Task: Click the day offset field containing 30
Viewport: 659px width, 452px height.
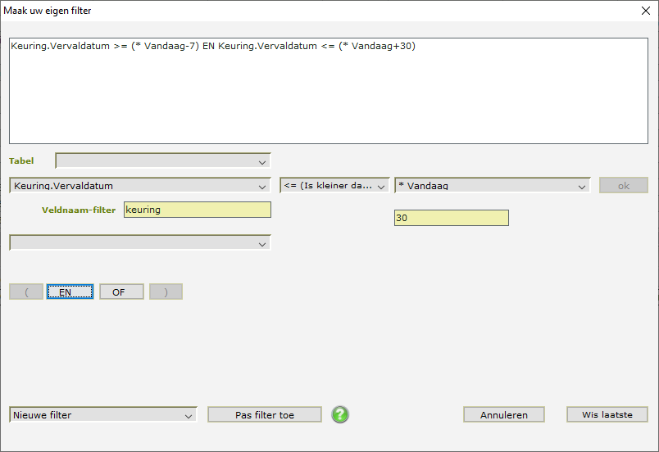Action: tap(451, 218)
